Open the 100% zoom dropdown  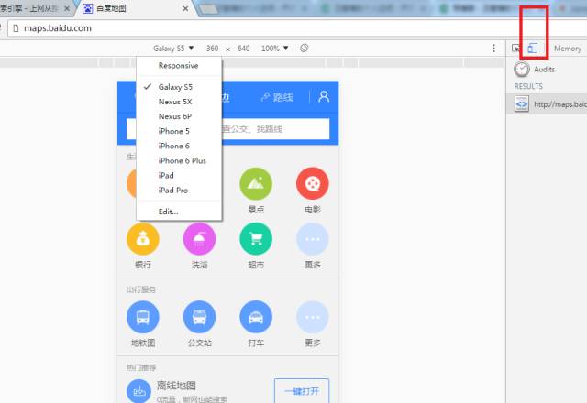click(x=275, y=49)
